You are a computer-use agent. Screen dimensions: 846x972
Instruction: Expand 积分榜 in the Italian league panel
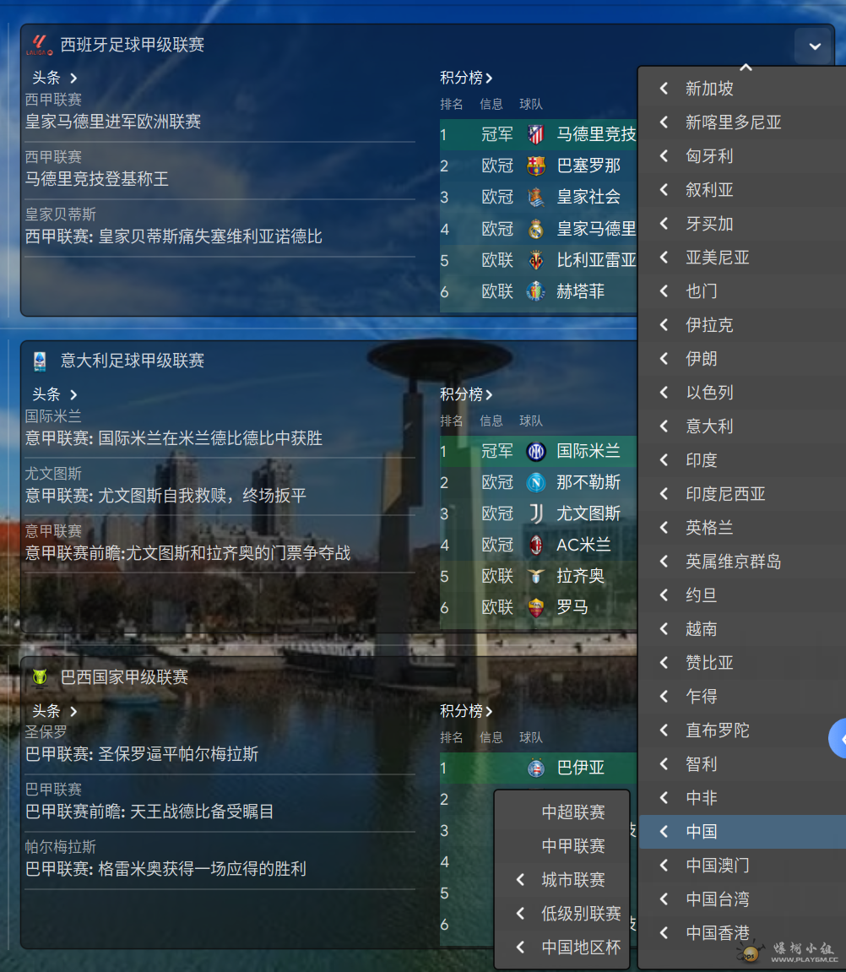(x=466, y=394)
